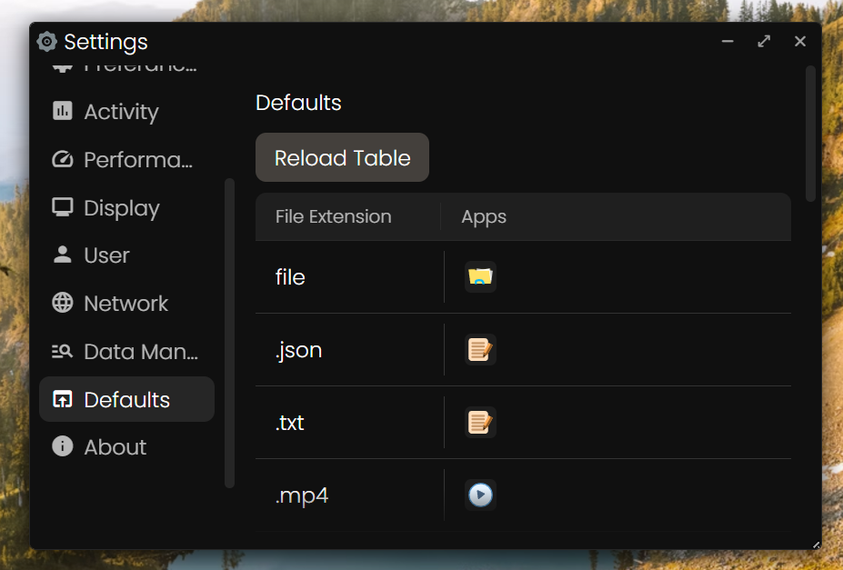This screenshot has height=570, width=843.
Task: Select the Defaults sidebar item
Action: click(x=126, y=400)
